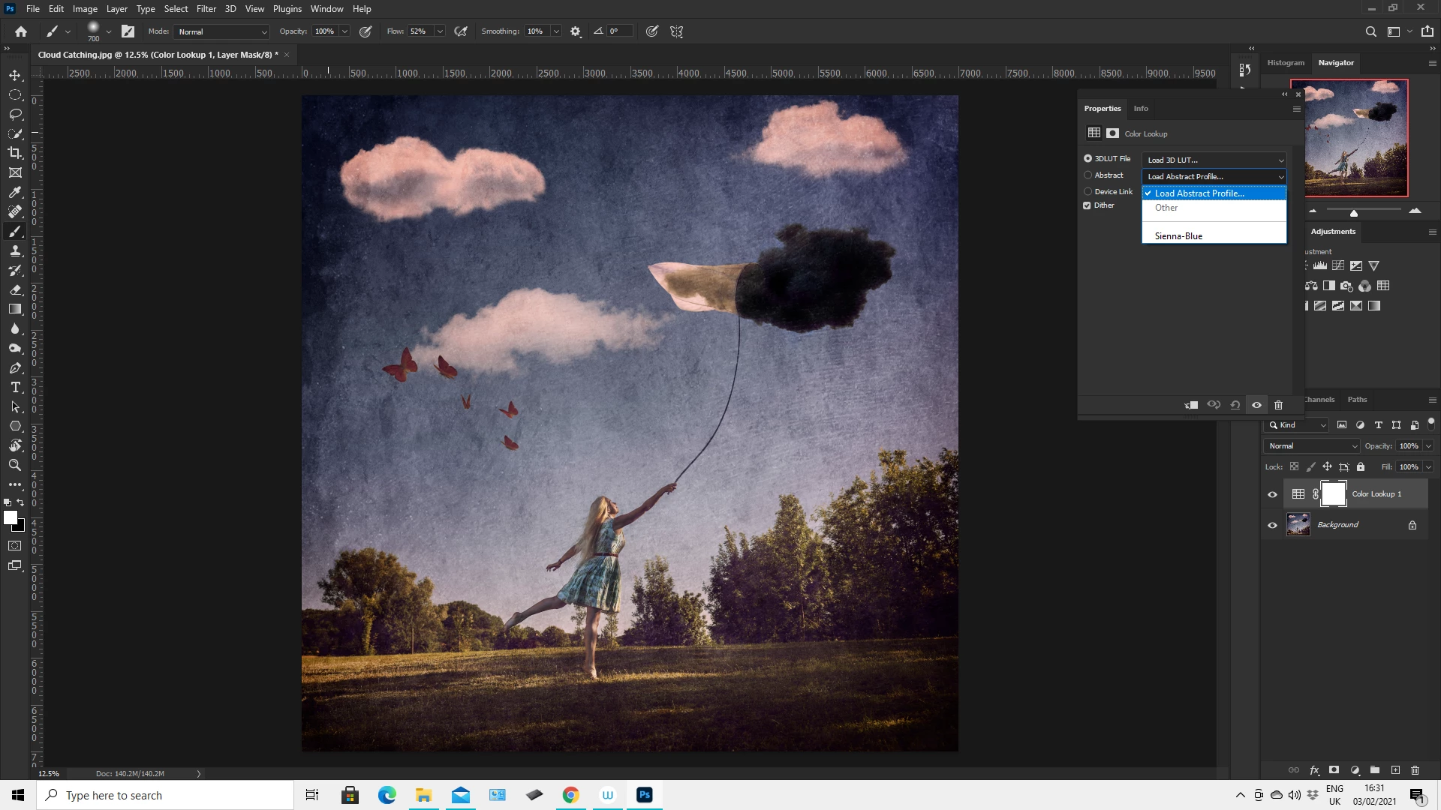
Task: Hide the Background layer visibility
Action: pos(1272,525)
